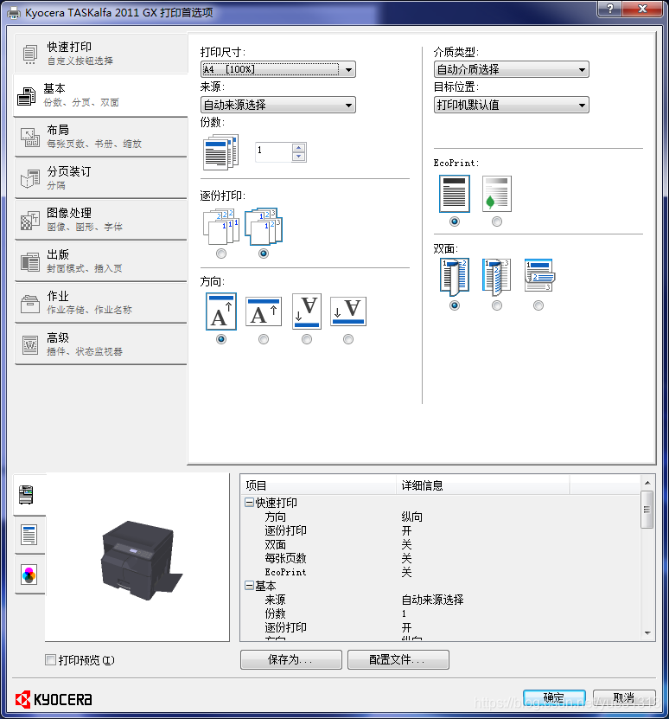Select the 来源 row in settings list
Image resolution: width=669 pixels, height=719 pixels.
(441, 600)
